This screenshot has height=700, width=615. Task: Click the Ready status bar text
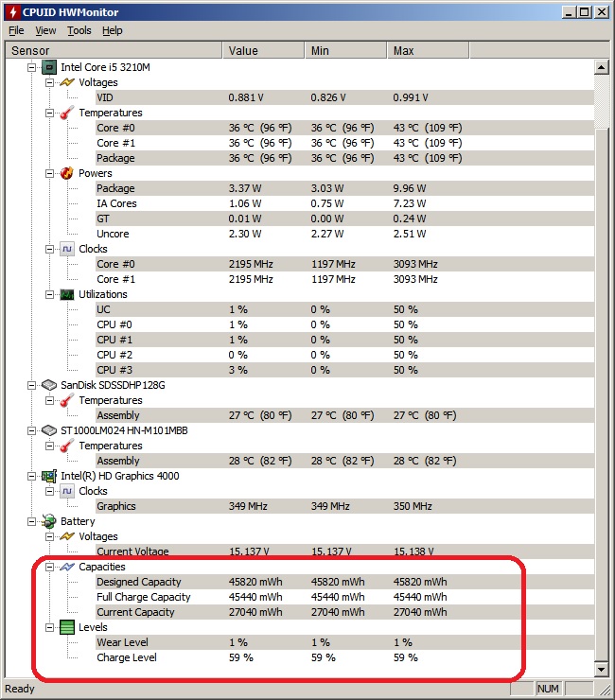[20, 689]
